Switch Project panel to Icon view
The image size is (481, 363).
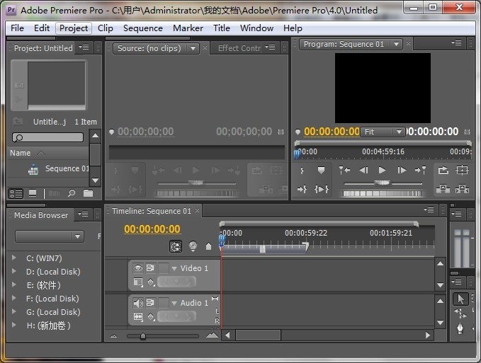(x=33, y=193)
